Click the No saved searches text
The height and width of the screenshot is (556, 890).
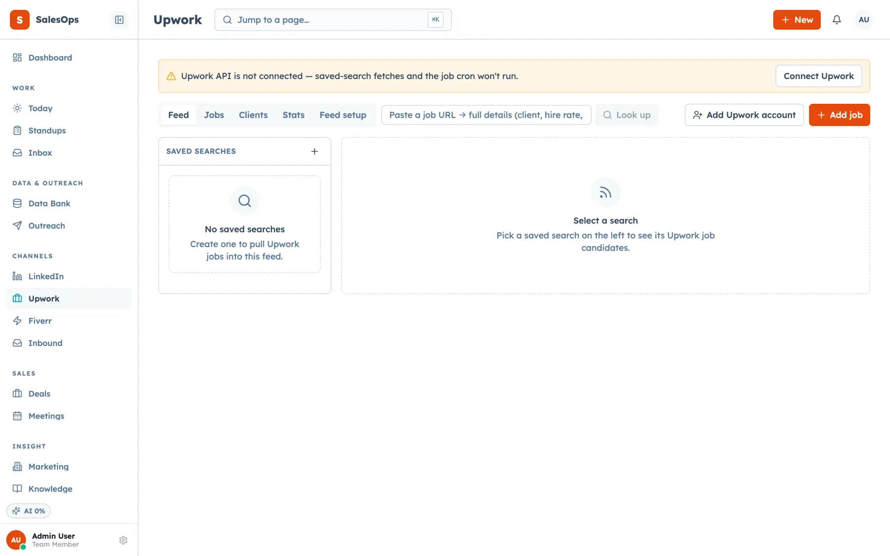[245, 229]
